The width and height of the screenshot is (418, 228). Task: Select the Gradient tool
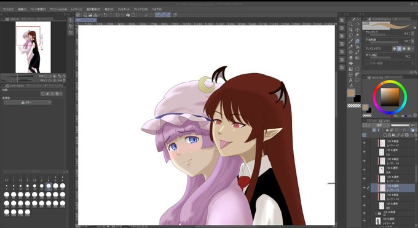[350, 69]
